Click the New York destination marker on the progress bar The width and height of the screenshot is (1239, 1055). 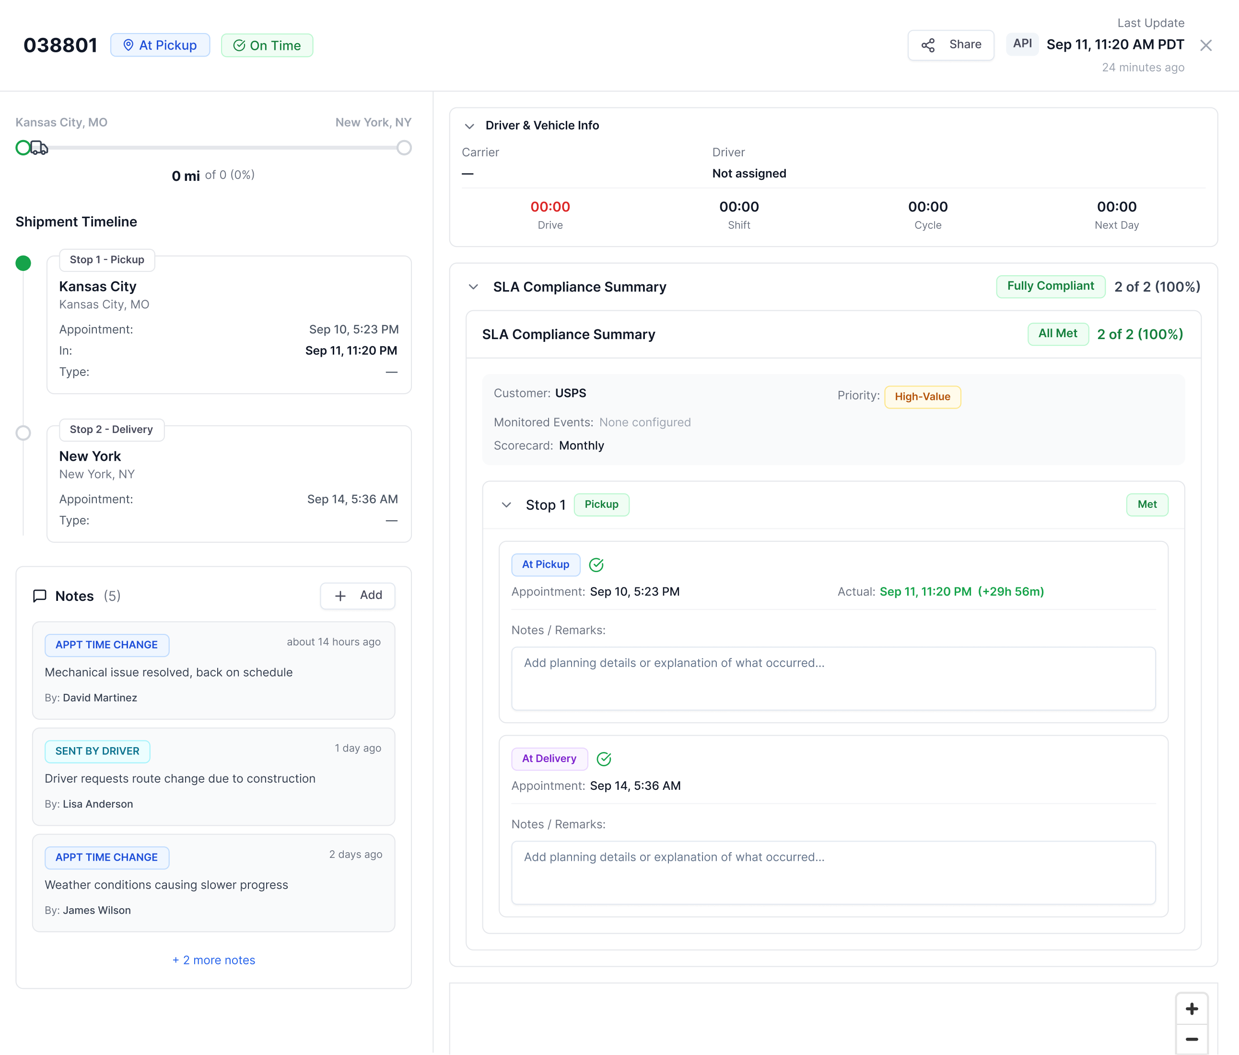pos(404,147)
